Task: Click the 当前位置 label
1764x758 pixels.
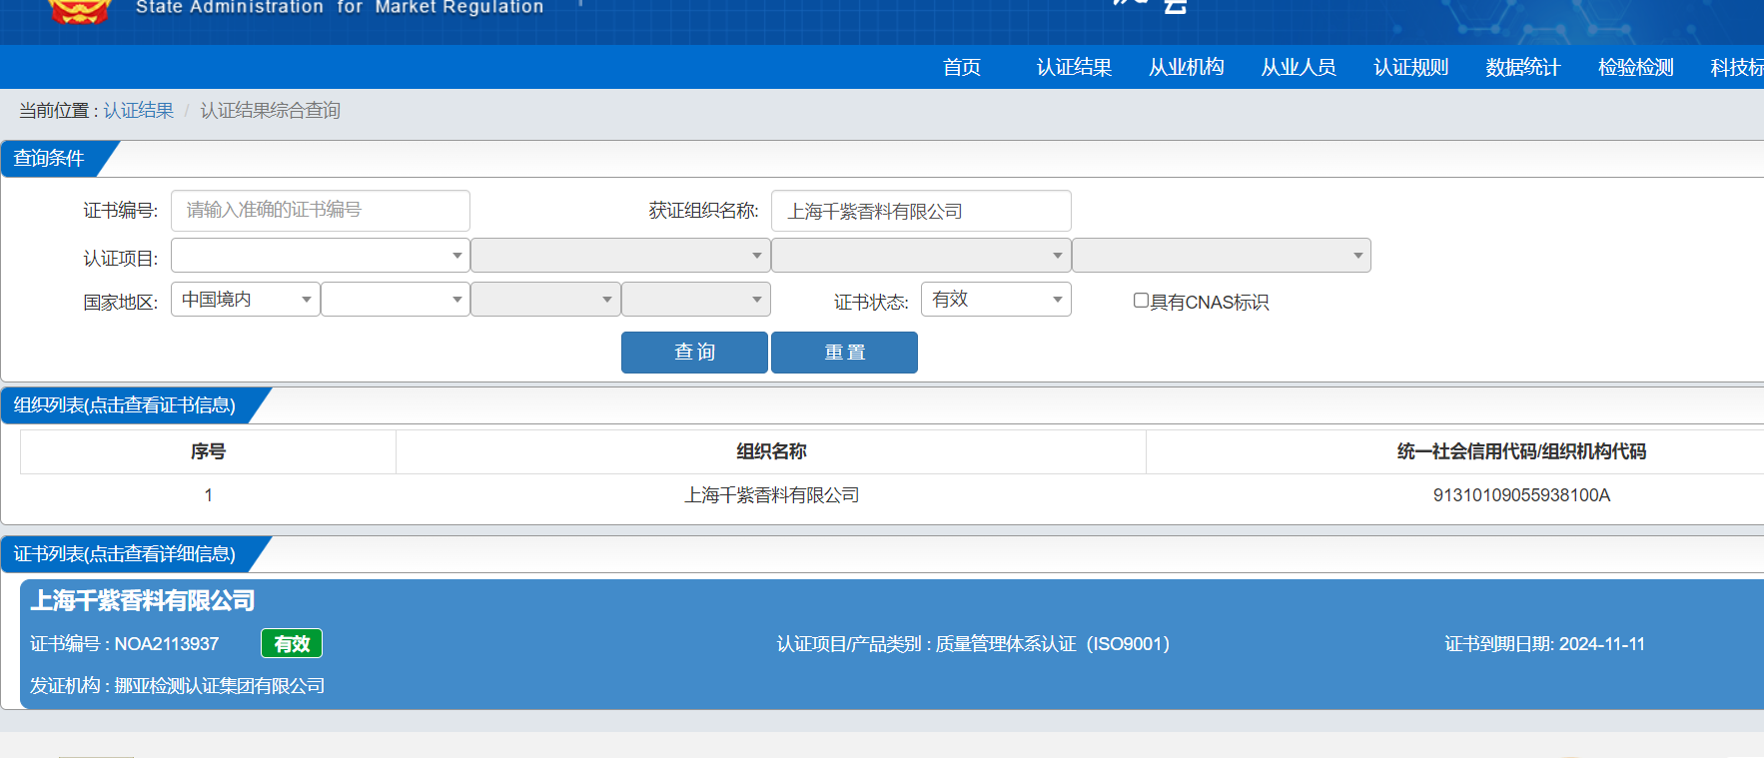Action: pos(54,110)
